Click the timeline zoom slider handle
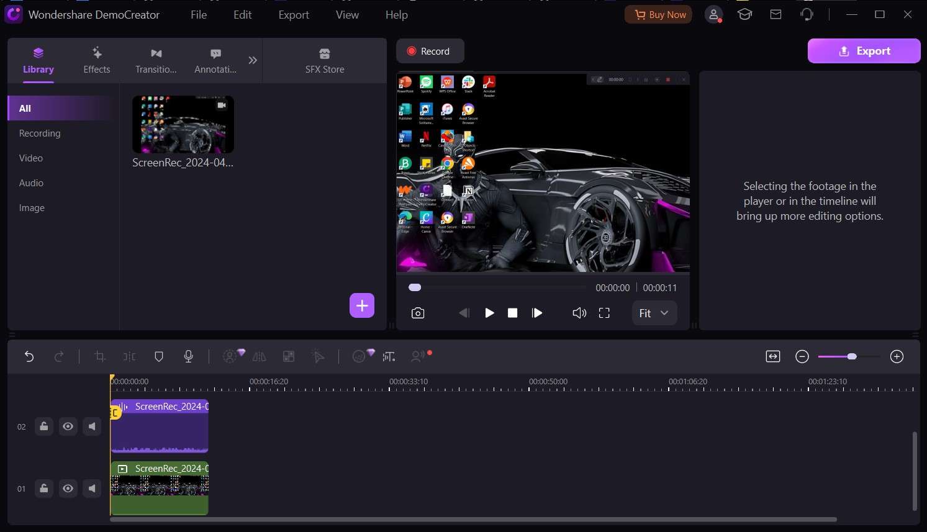Viewport: 927px width, 532px height. pyautogui.click(x=852, y=356)
